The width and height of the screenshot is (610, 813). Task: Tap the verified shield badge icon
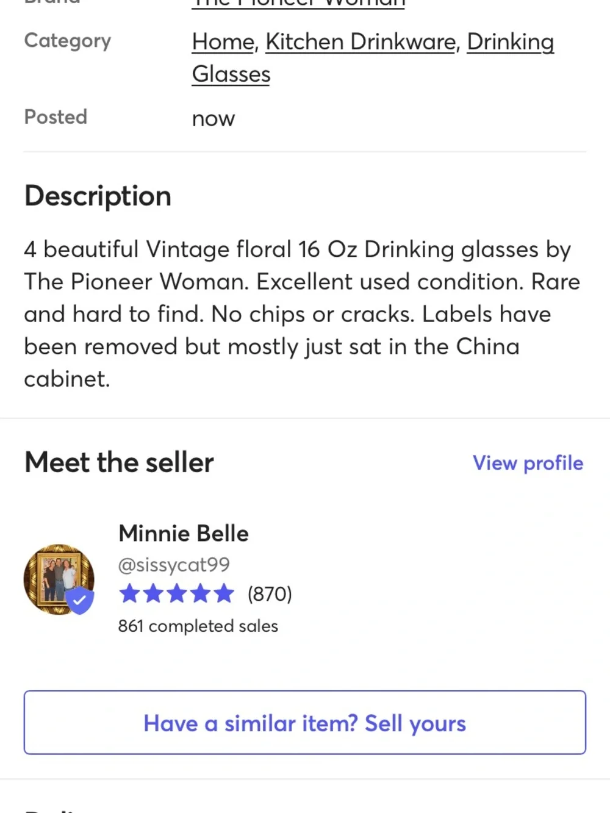[x=80, y=601]
